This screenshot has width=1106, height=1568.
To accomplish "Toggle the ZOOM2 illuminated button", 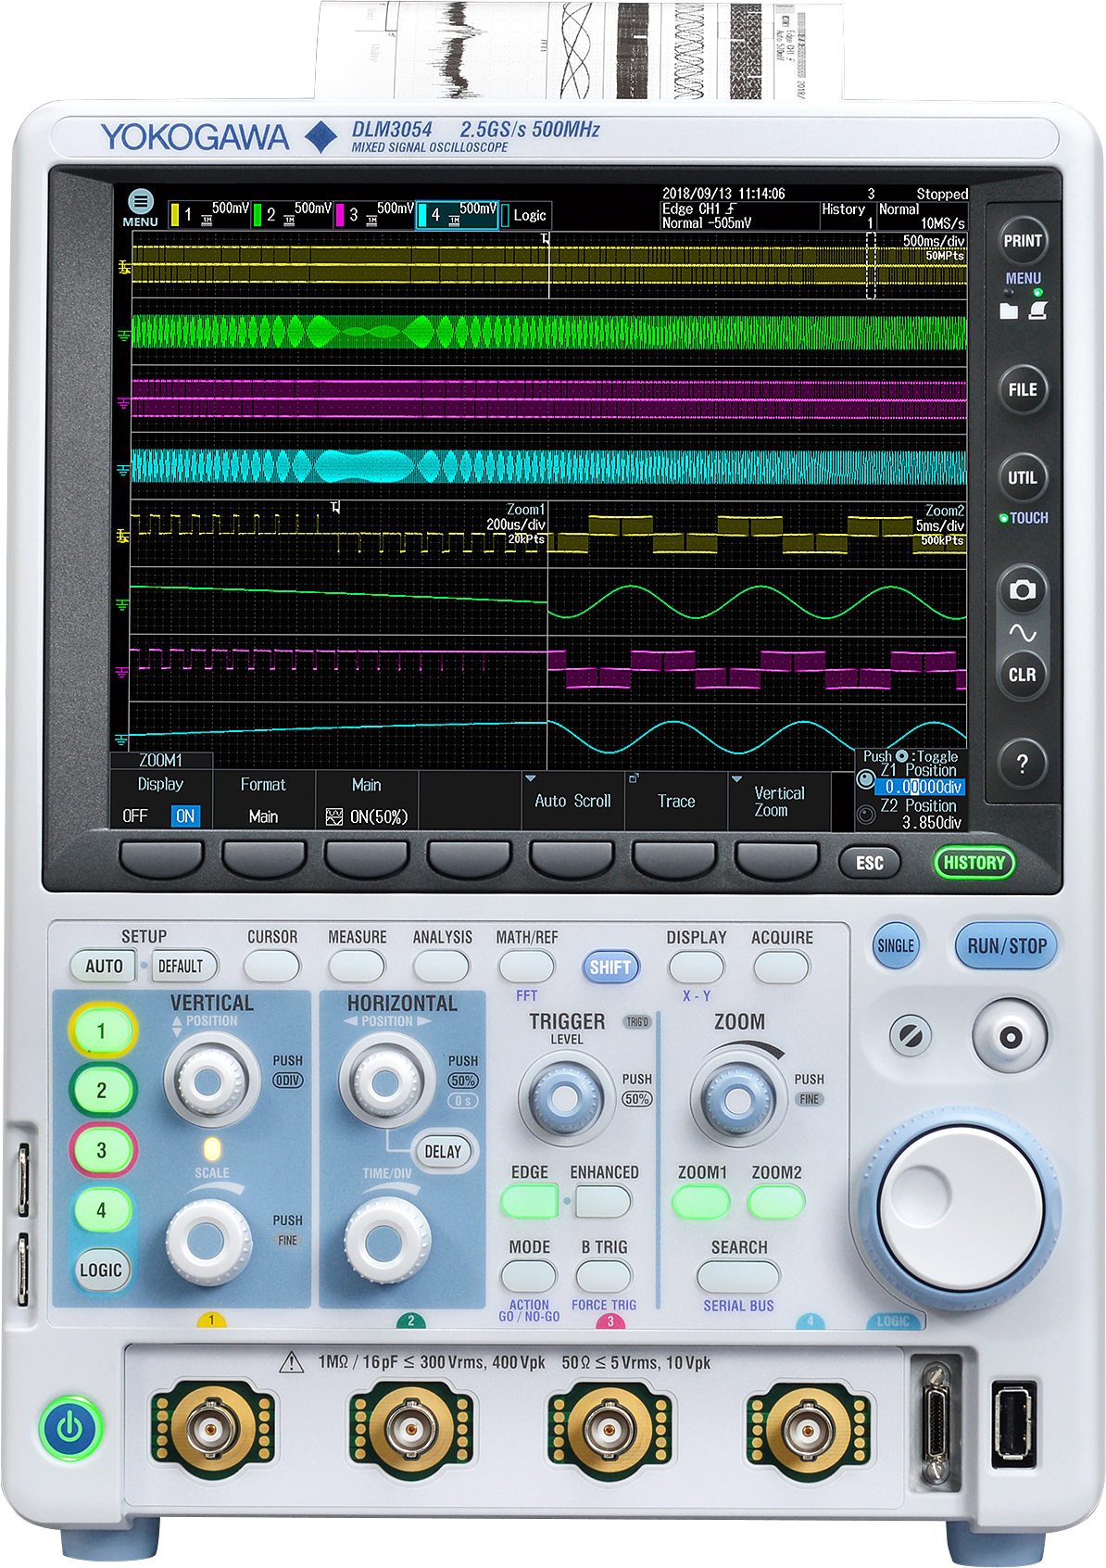I will pyautogui.click(x=775, y=1203).
